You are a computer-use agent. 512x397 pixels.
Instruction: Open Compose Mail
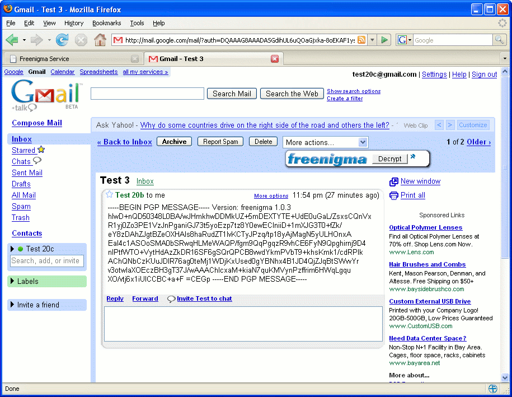[x=37, y=123]
